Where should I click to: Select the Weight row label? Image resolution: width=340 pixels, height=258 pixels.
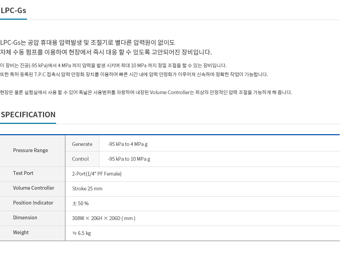click(x=21, y=232)
